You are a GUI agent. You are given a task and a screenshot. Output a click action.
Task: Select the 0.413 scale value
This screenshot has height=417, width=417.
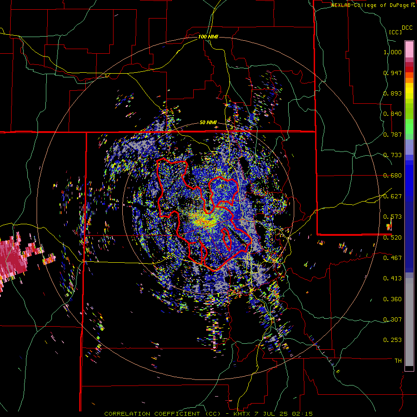(392, 278)
